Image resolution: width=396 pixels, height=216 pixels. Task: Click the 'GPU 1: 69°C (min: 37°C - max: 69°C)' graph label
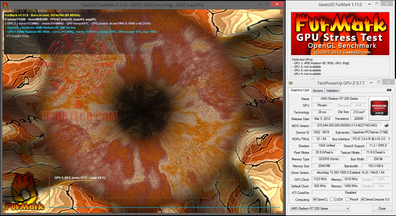coord(80,178)
